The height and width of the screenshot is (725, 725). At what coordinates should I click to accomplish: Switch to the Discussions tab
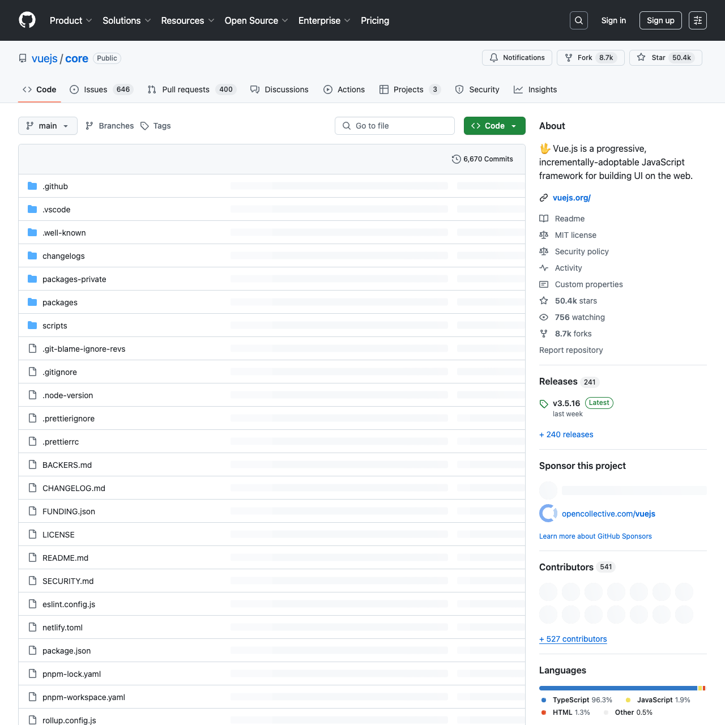tap(279, 89)
